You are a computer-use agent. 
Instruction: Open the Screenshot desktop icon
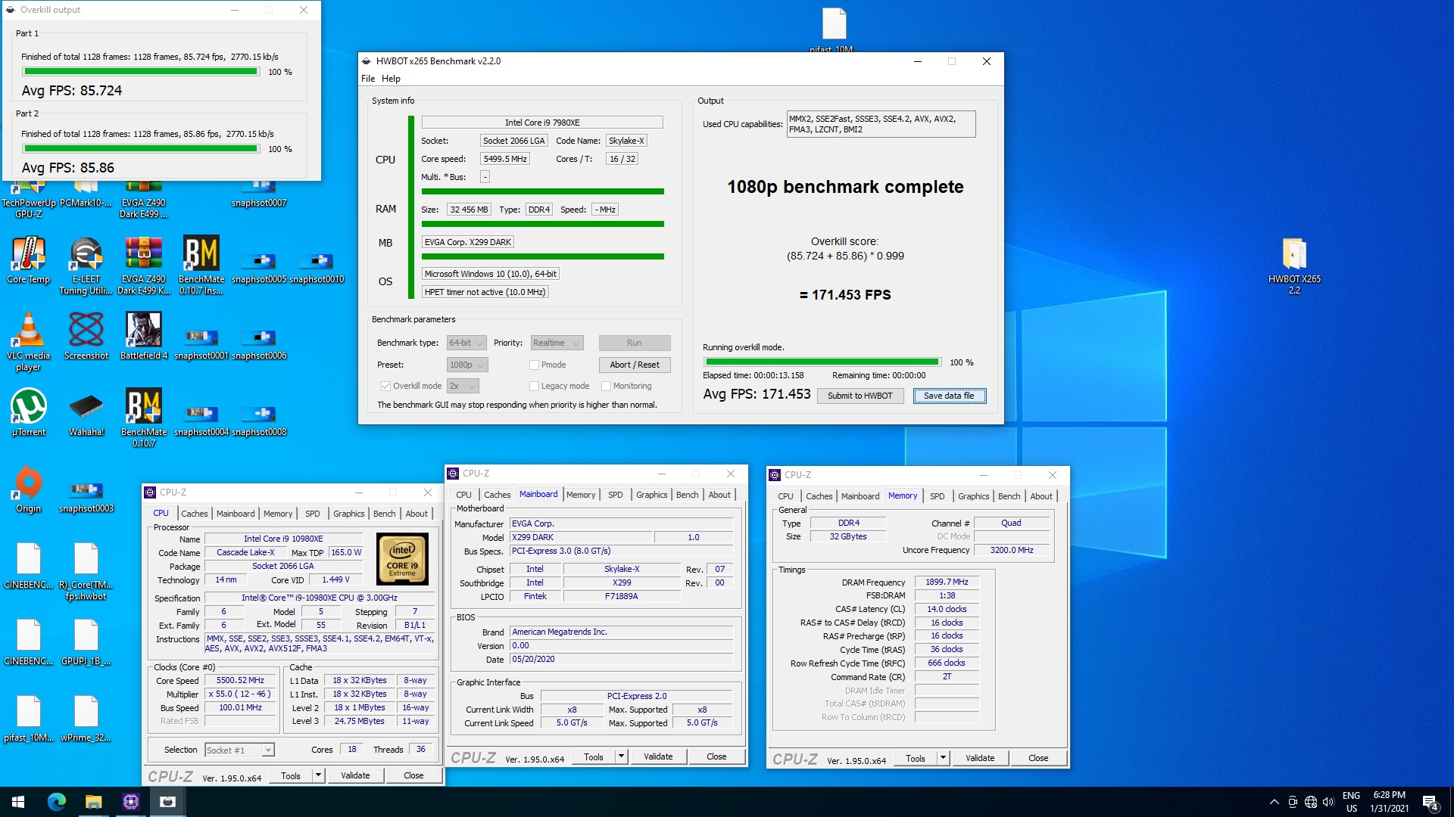[86, 336]
